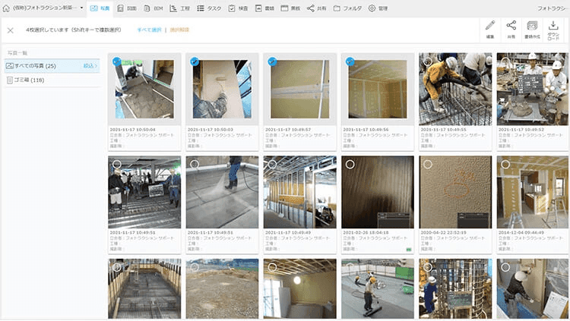Image resolution: width=570 pixels, height=321 pixels.
Task: Open the room with ceiling light thumbnail
Action: (300, 288)
